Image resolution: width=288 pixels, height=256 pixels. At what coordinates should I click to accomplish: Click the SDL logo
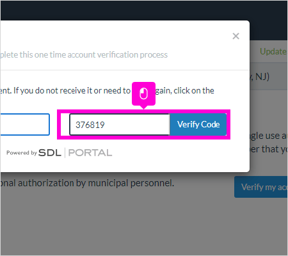coord(50,153)
